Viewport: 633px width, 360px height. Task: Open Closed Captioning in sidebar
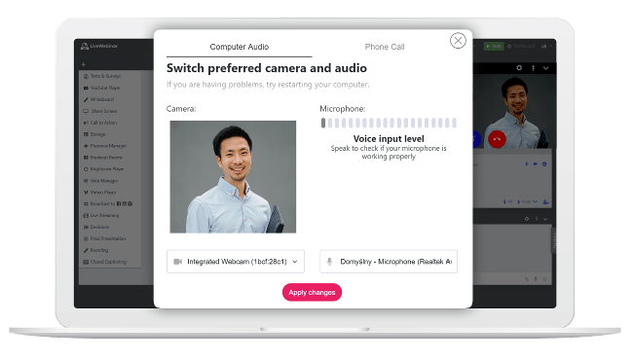click(105, 262)
